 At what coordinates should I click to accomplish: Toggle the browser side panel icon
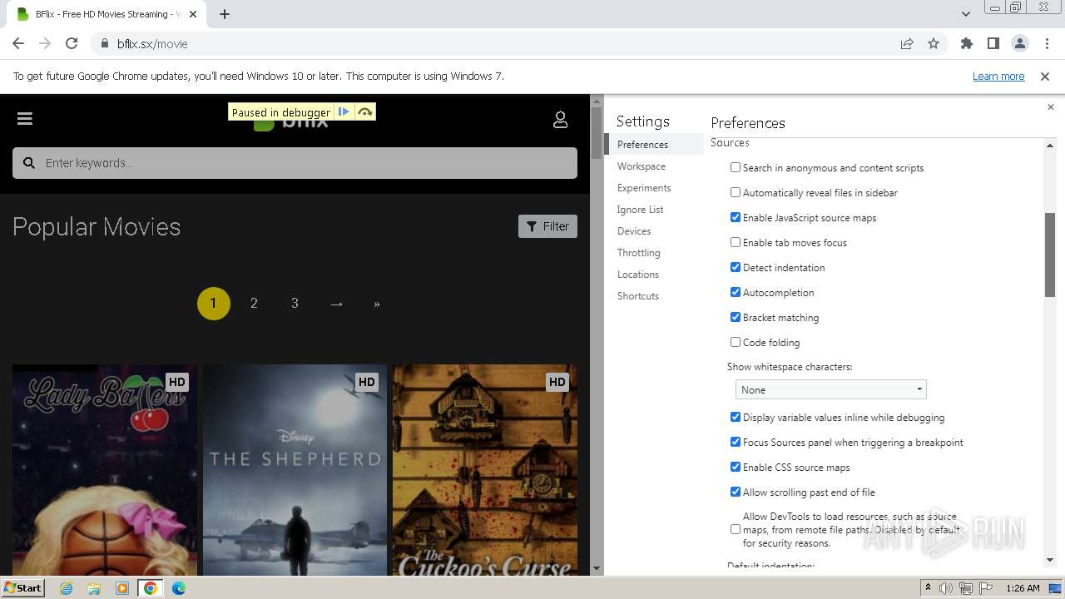[993, 44]
